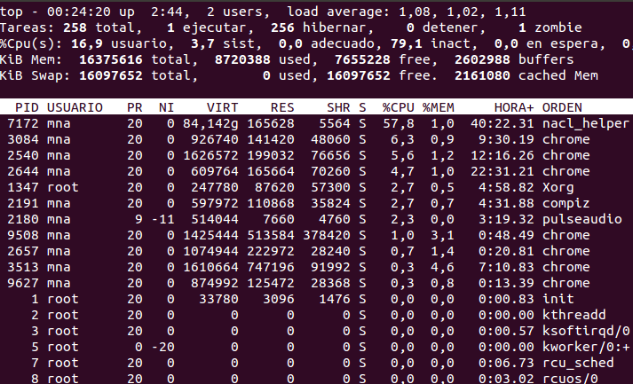Click the HORA+ column header
The width and height of the screenshot is (633, 384).
point(511,107)
